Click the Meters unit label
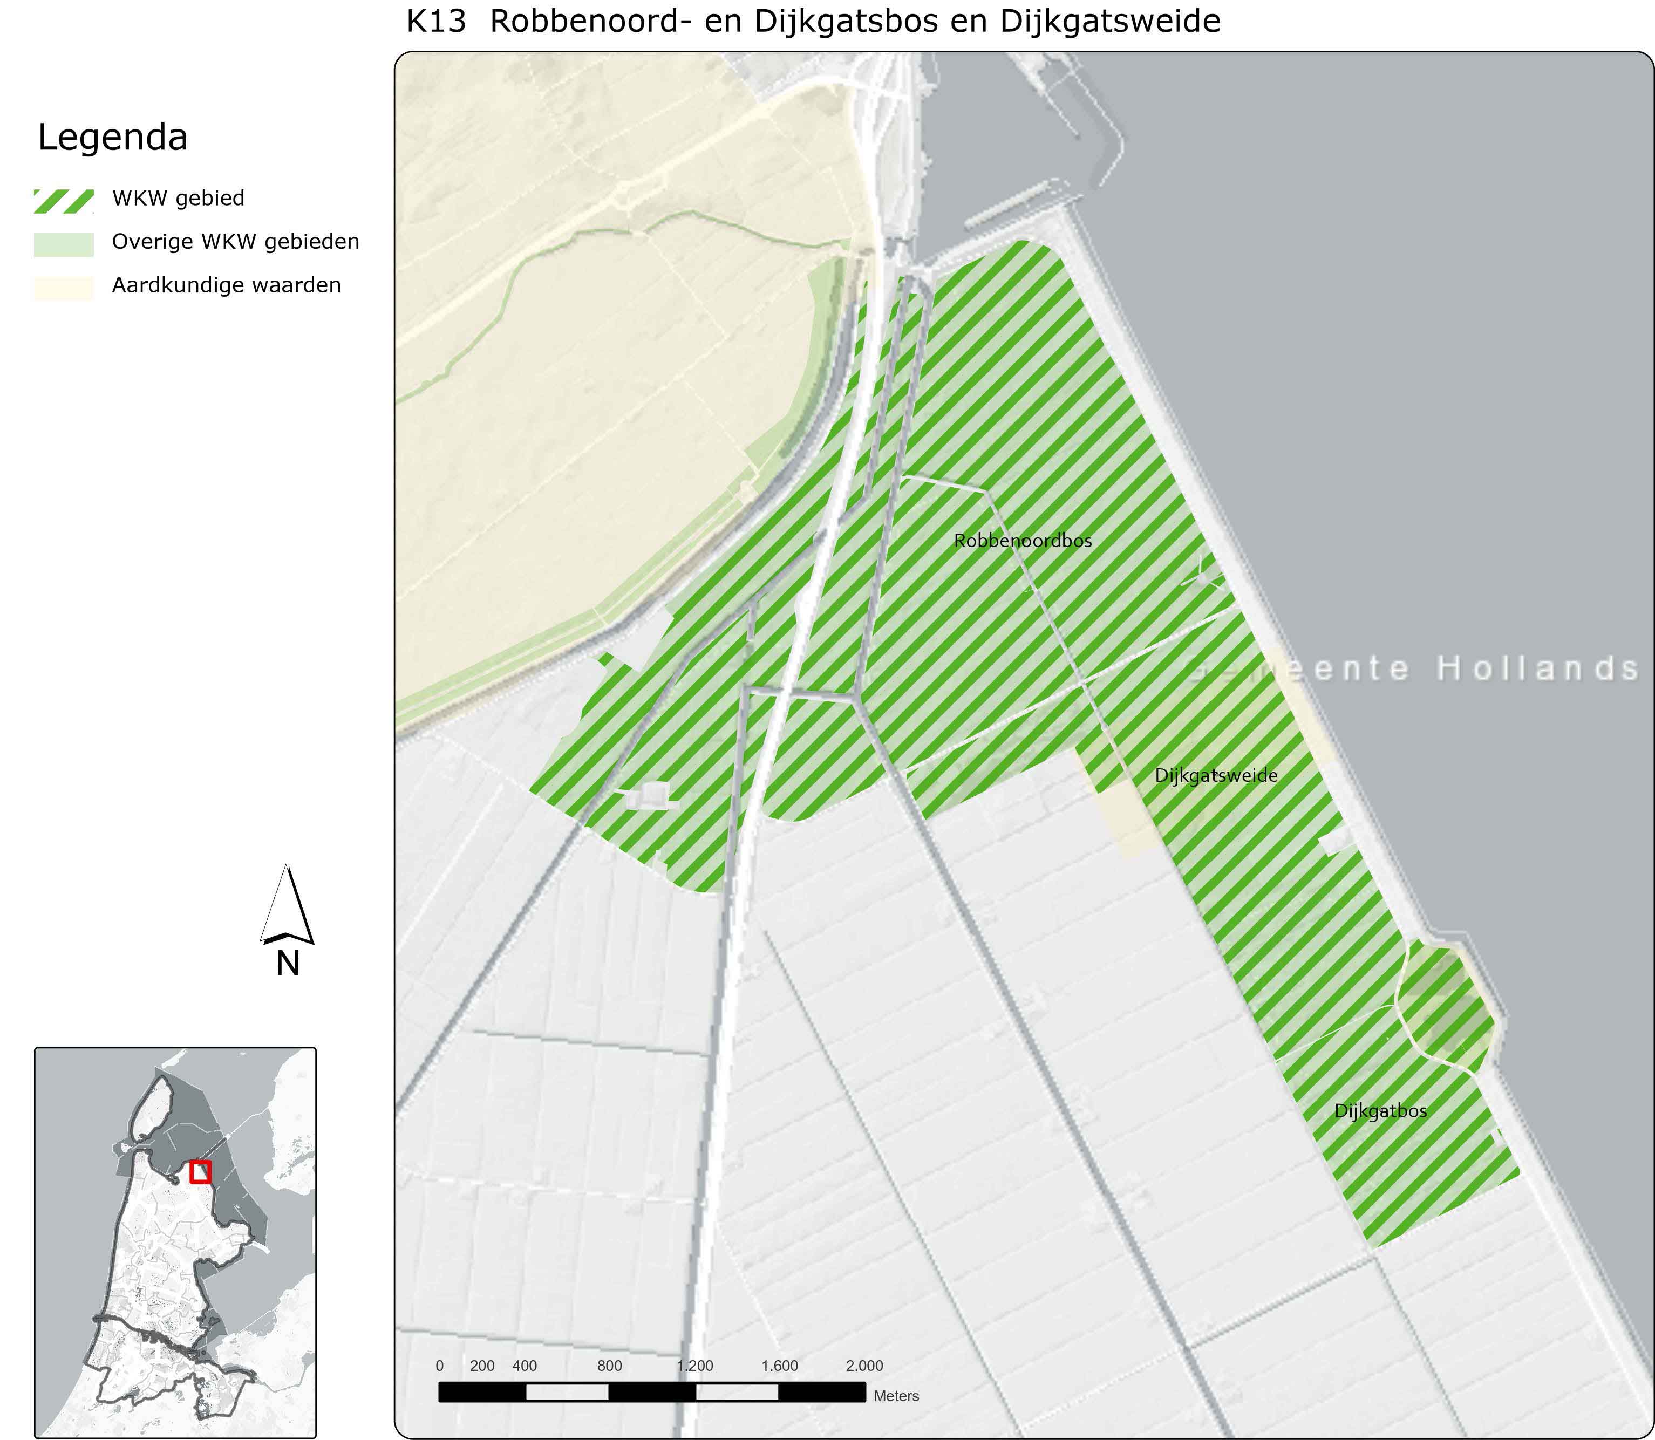This screenshot has width=1655, height=1440. pos(896,1396)
